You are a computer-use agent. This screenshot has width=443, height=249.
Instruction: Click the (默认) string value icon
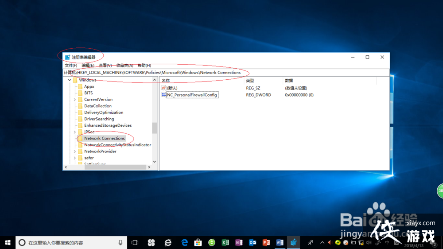tap(163, 88)
